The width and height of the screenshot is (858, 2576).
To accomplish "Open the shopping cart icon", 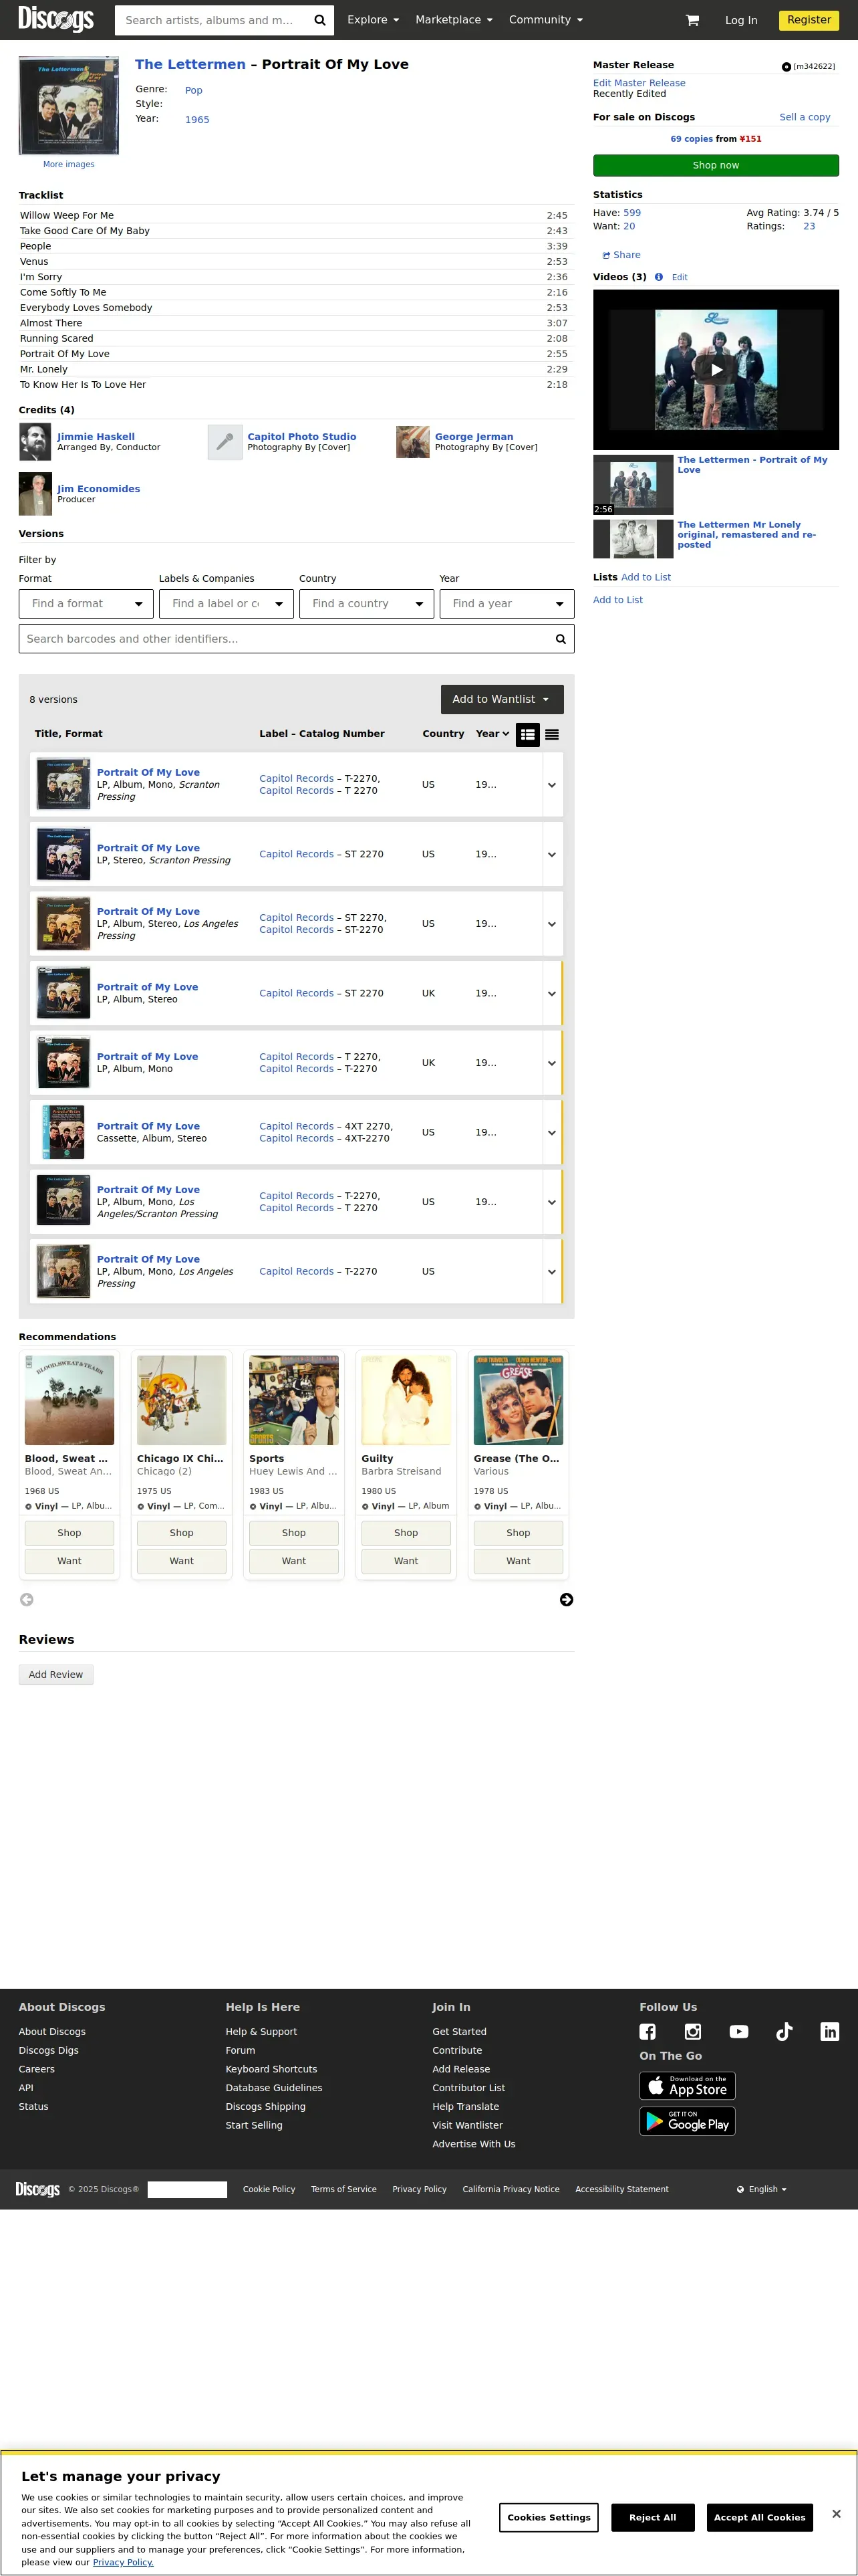I will (x=692, y=20).
